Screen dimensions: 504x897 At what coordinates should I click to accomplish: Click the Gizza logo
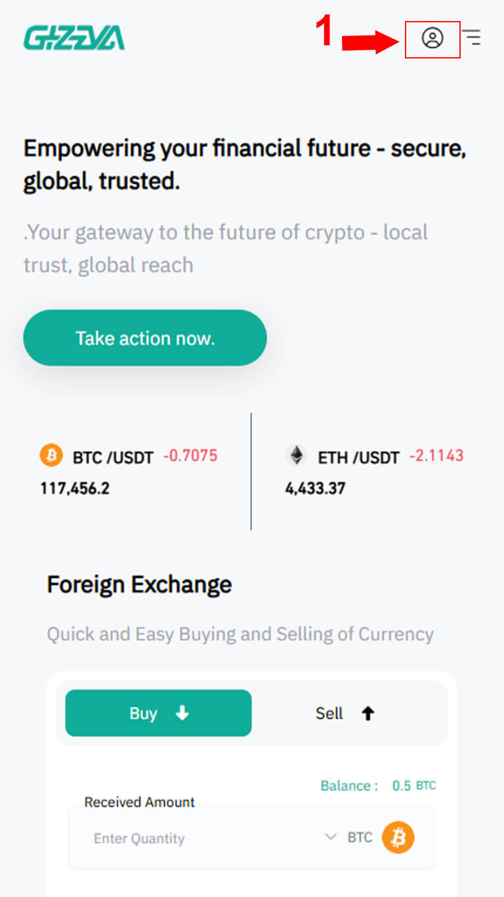click(x=74, y=38)
